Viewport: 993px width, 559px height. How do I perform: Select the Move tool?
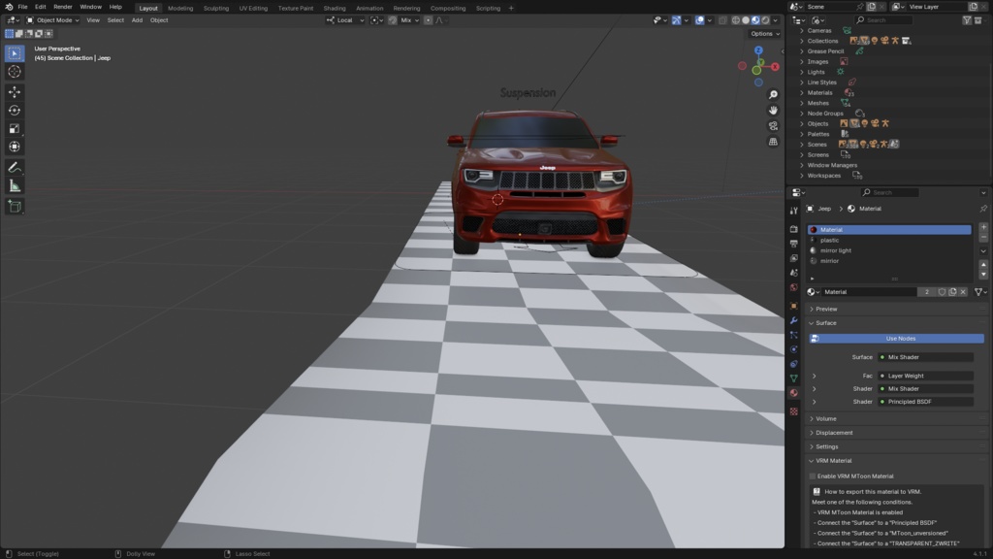(x=15, y=92)
